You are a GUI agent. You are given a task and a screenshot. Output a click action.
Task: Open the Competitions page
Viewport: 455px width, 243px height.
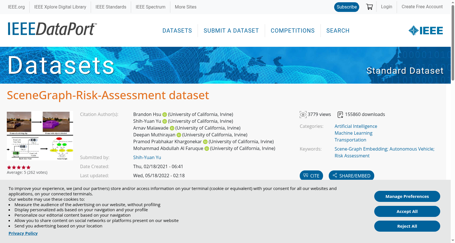(x=293, y=31)
